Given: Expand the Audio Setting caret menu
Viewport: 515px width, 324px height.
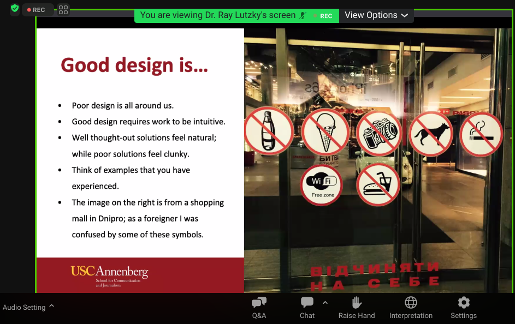Looking at the screenshot, I should click(x=52, y=307).
